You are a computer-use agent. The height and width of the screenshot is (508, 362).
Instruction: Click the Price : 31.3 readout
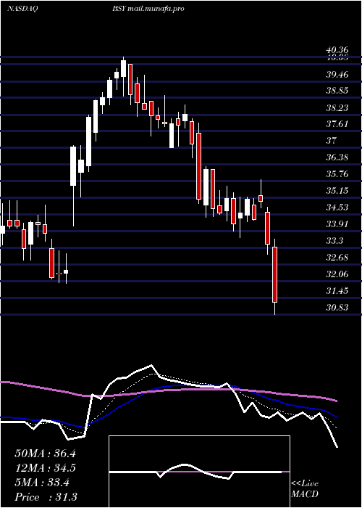coord(45,497)
